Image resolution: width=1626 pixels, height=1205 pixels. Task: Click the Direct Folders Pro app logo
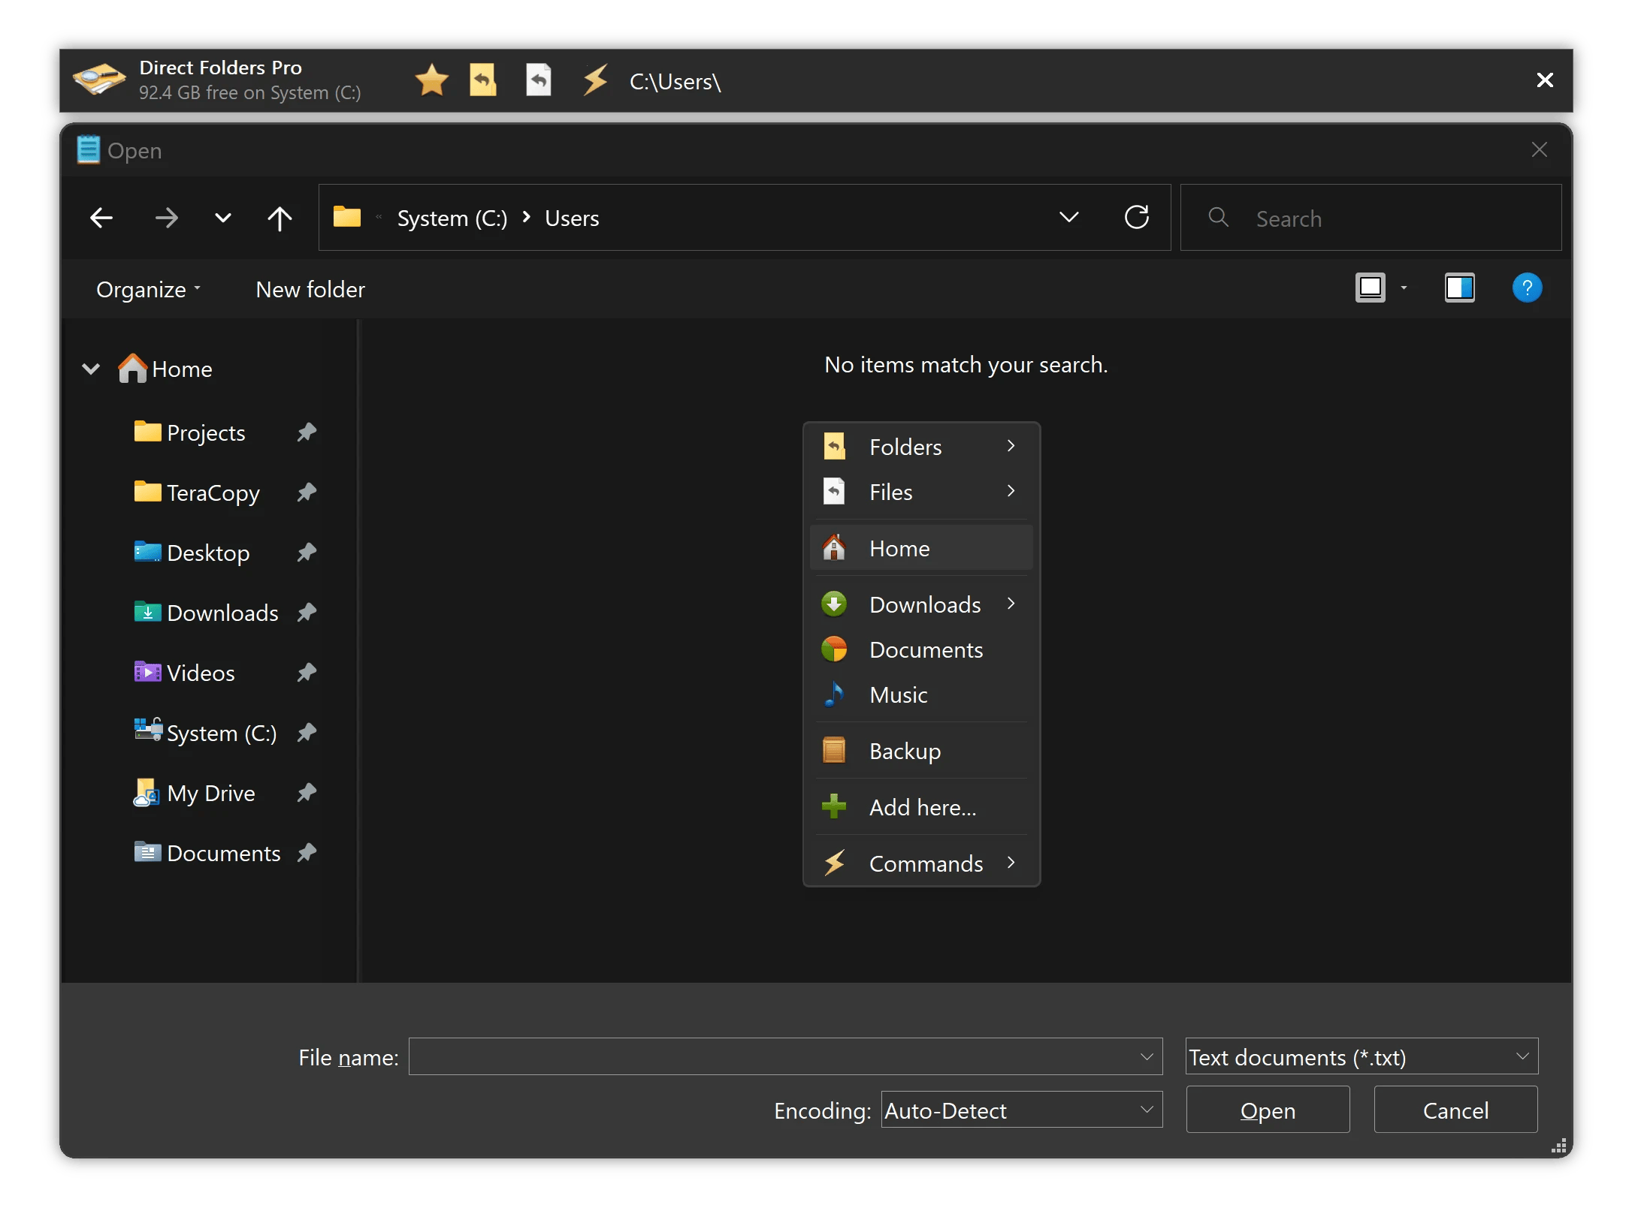coord(99,80)
